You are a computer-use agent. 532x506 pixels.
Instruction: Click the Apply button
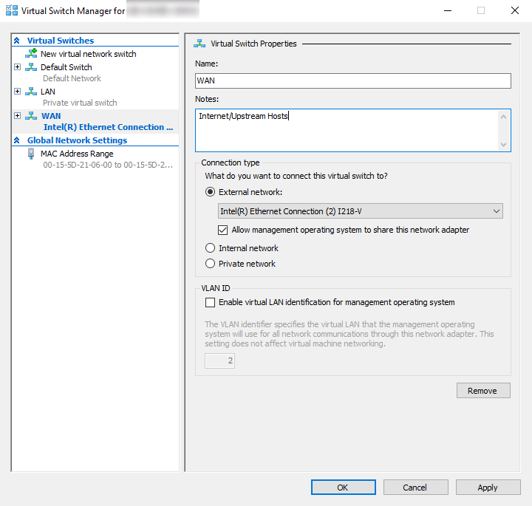click(x=487, y=488)
